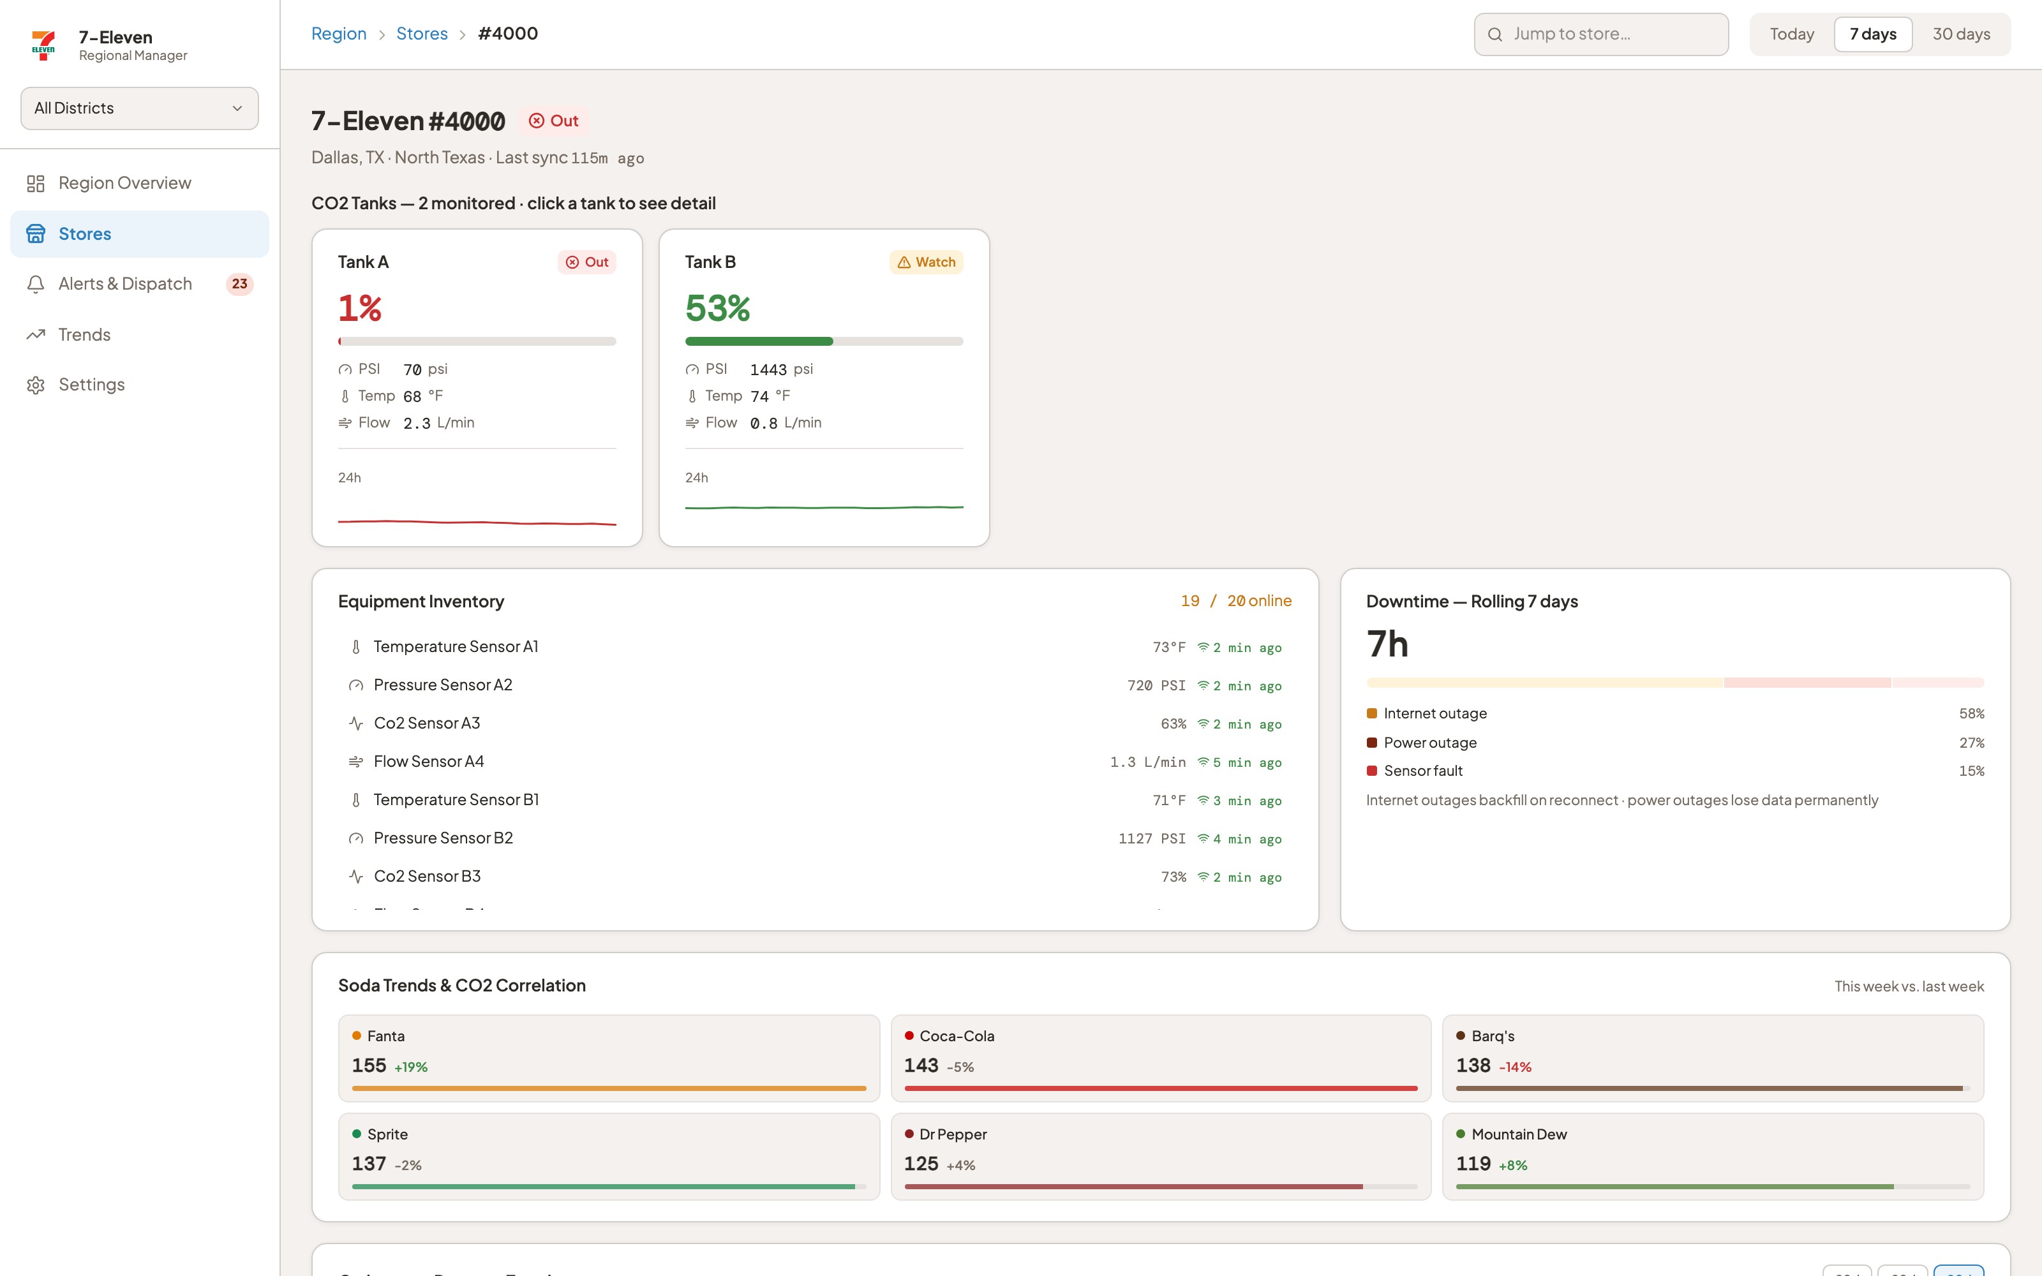The image size is (2042, 1276).
Task: Click the pulse icon for Co2 Sensor A3
Action: tap(356, 724)
